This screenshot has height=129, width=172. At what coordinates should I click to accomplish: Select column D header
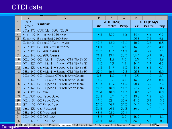click(x=64, y=18)
